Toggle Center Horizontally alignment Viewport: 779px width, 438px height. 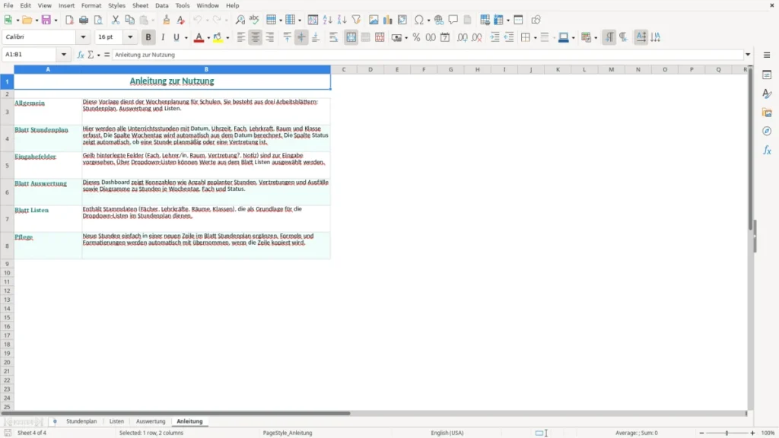point(256,37)
